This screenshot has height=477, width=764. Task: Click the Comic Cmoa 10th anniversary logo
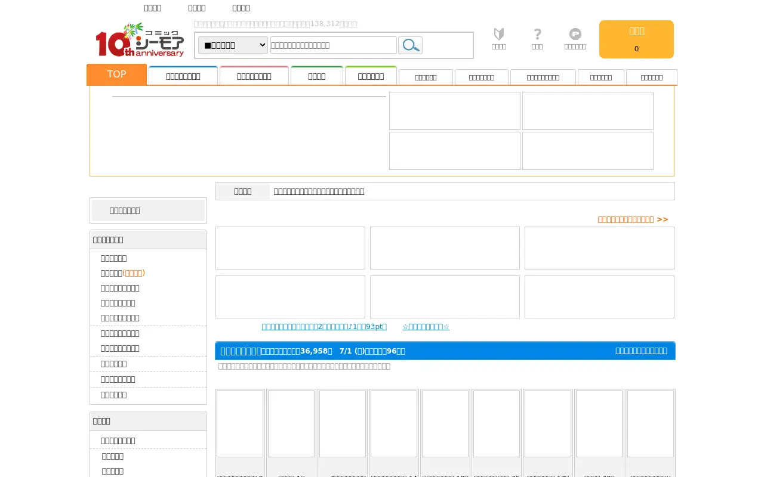(140, 40)
